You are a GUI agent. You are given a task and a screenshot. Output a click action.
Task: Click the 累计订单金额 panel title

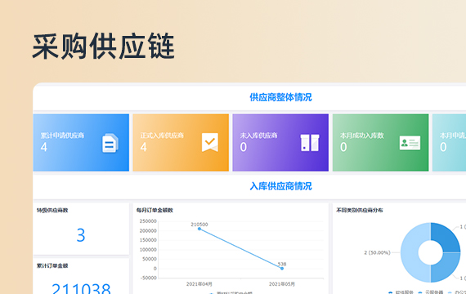(x=52, y=265)
